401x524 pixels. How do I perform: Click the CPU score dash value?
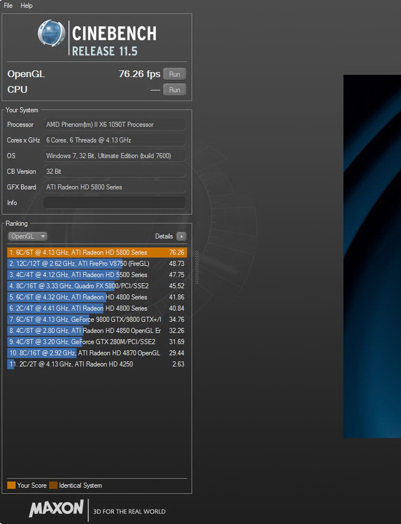[155, 90]
